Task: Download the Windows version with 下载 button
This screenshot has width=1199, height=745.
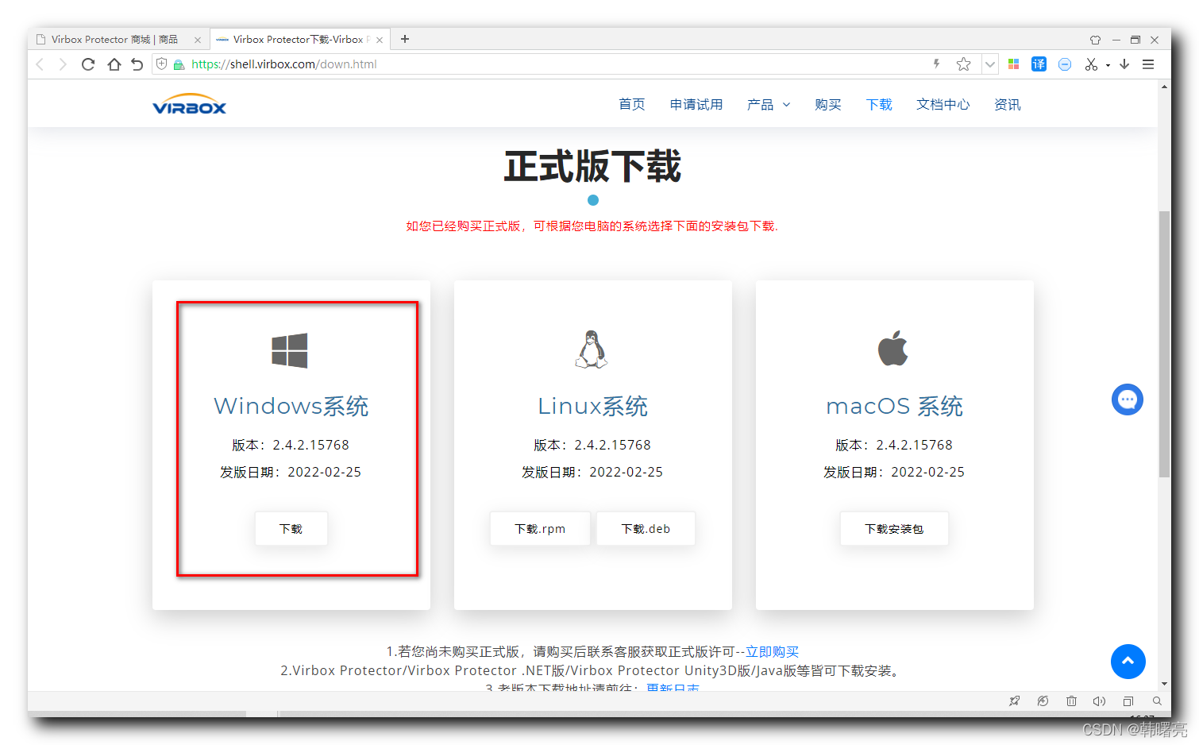Action: coord(291,529)
